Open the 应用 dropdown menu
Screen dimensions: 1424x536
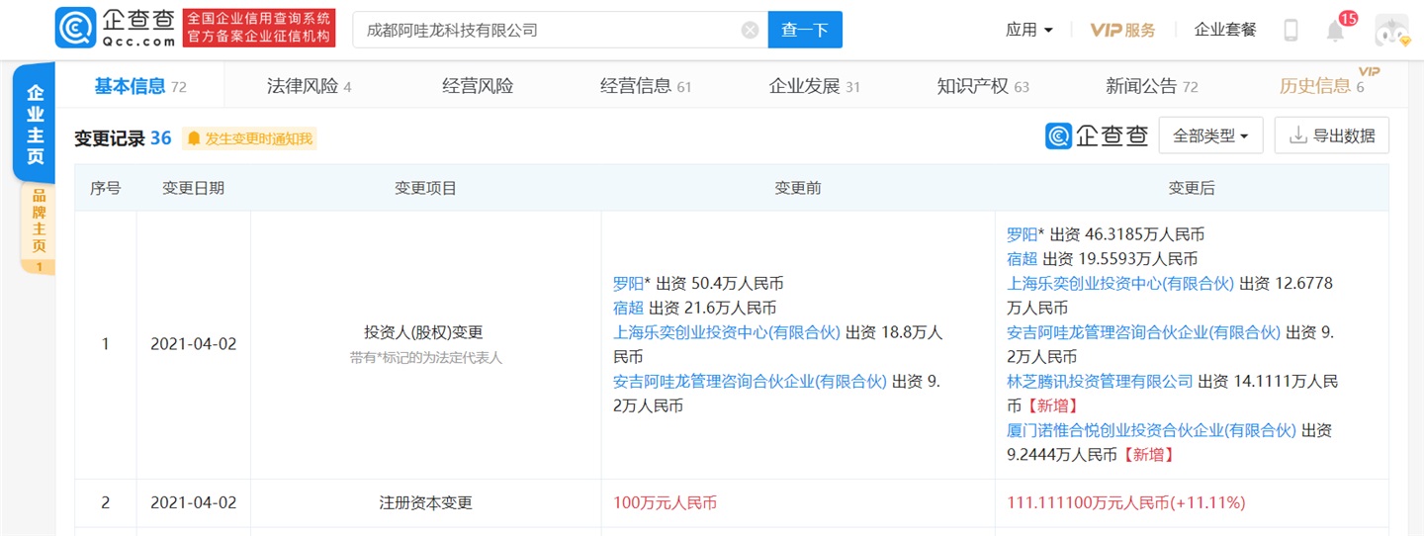(x=1028, y=30)
